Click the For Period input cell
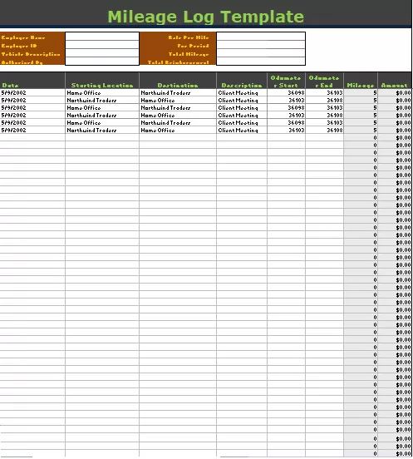The width and height of the screenshot is (413, 459). pyautogui.click(x=261, y=45)
